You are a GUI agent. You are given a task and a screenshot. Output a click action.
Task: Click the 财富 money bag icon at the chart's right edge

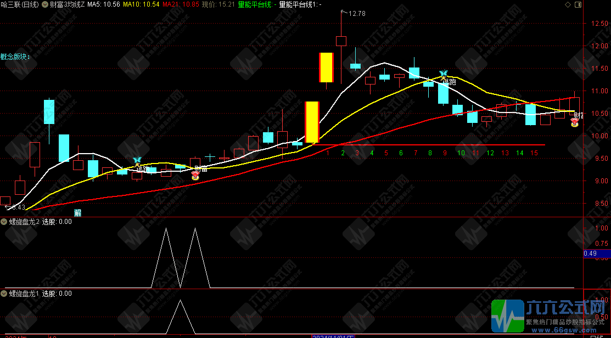pos(575,123)
